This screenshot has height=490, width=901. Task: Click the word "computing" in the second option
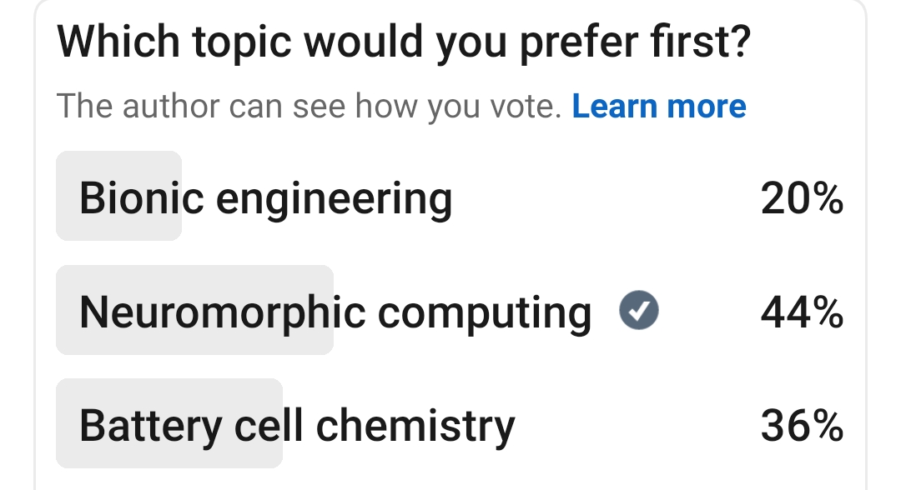485,313
